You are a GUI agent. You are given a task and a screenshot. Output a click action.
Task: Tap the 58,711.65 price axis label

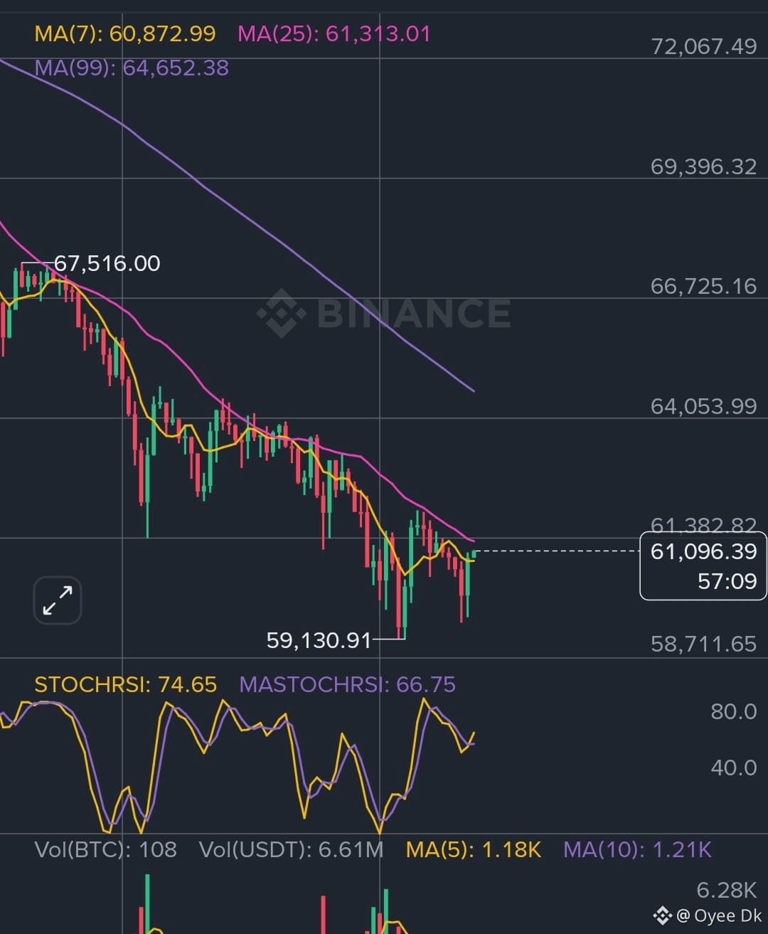[x=704, y=644]
